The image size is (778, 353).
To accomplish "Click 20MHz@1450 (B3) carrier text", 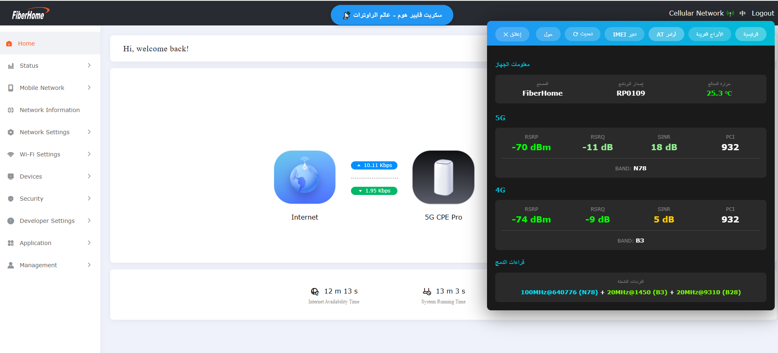I will [x=637, y=292].
